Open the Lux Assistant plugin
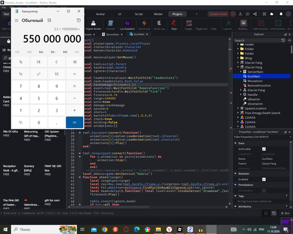Viewport: 293px width, 234px height. 127,25
